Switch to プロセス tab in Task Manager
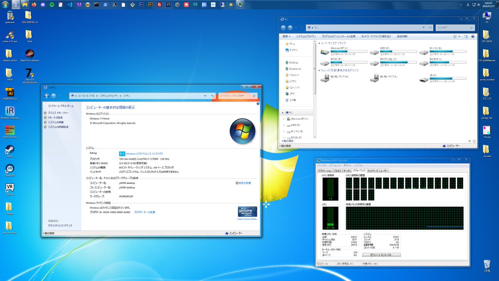Screen dimensions: 499x281 click(337, 171)
